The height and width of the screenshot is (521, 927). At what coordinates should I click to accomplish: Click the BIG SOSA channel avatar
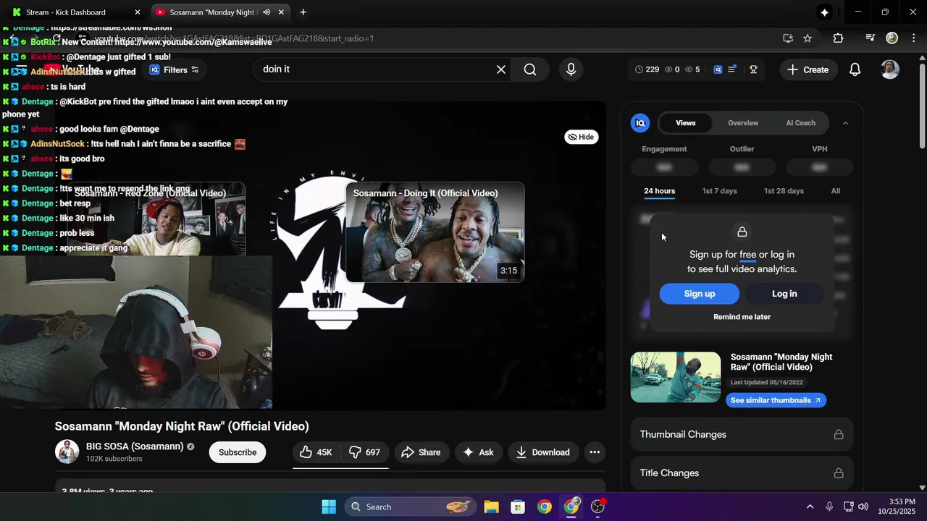pos(67,452)
